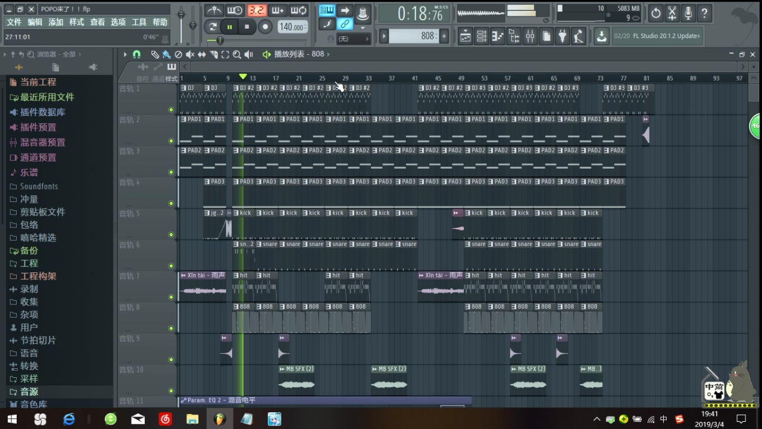The height and width of the screenshot is (429, 762).
Task: Open the 帮助 menu
Action: point(160,22)
